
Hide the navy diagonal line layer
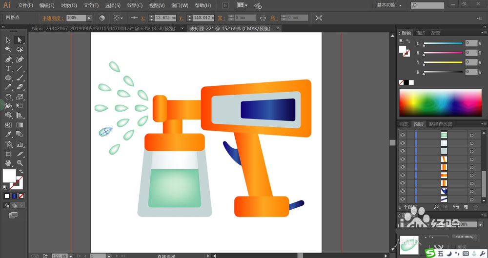[403, 199]
